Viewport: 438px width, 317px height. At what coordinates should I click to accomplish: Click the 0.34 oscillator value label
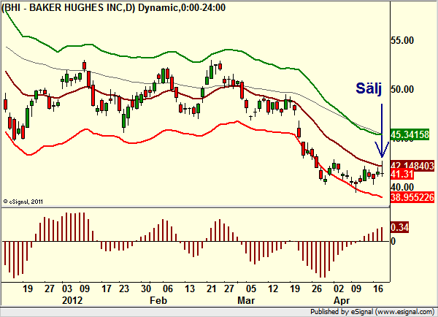pyautogui.click(x=399, y=227)
